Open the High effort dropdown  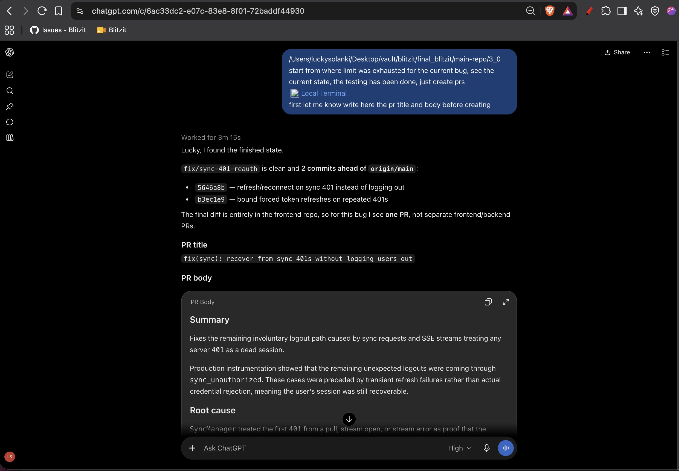[x=460, y=448]
